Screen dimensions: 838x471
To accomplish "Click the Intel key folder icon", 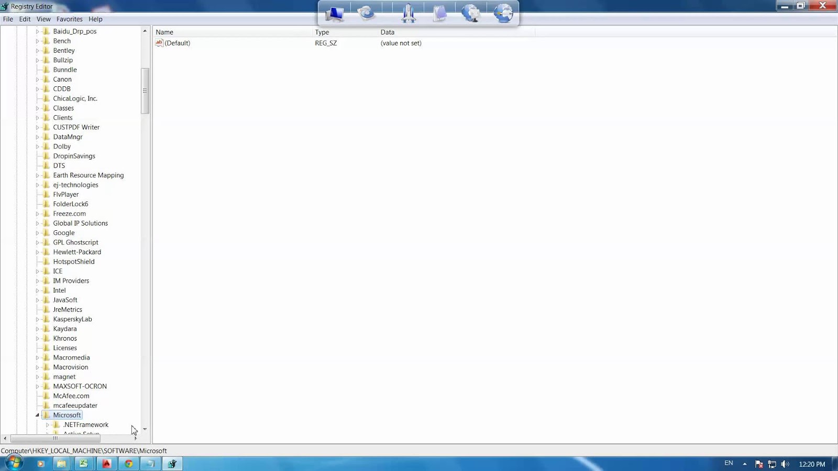I will (x=47, y=290).
